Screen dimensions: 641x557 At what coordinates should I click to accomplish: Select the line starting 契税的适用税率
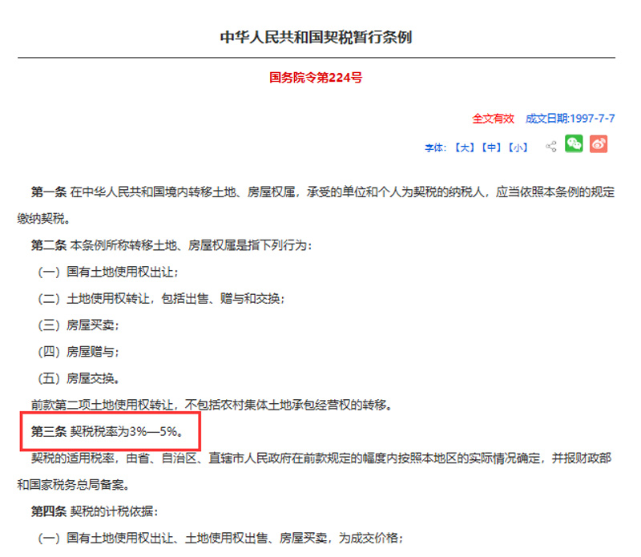(x=321, y=458)
